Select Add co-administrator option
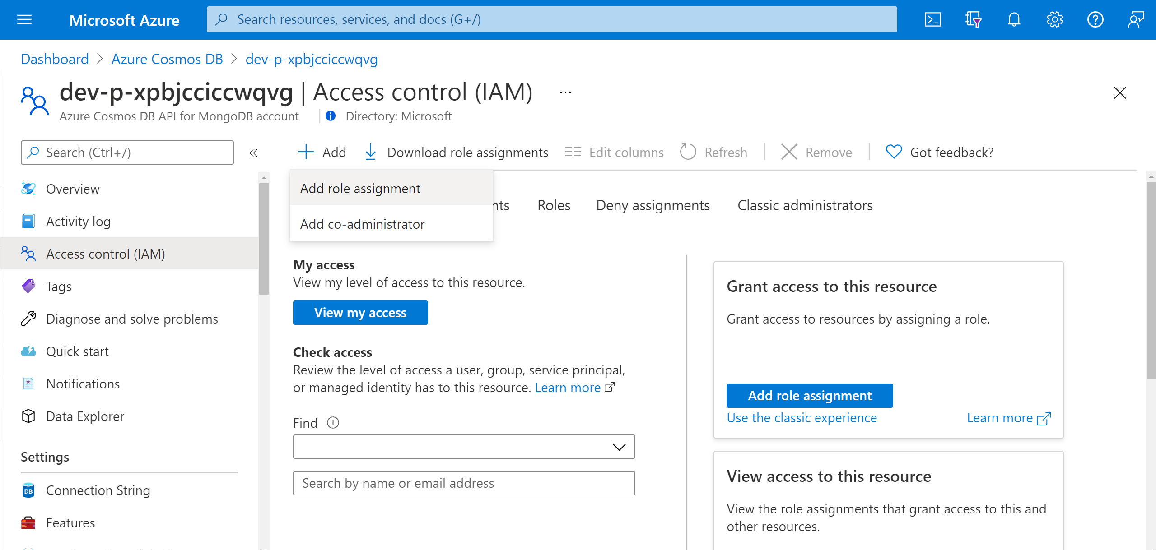The height and width of the screenshot is (550, 1156). (362, 223)
